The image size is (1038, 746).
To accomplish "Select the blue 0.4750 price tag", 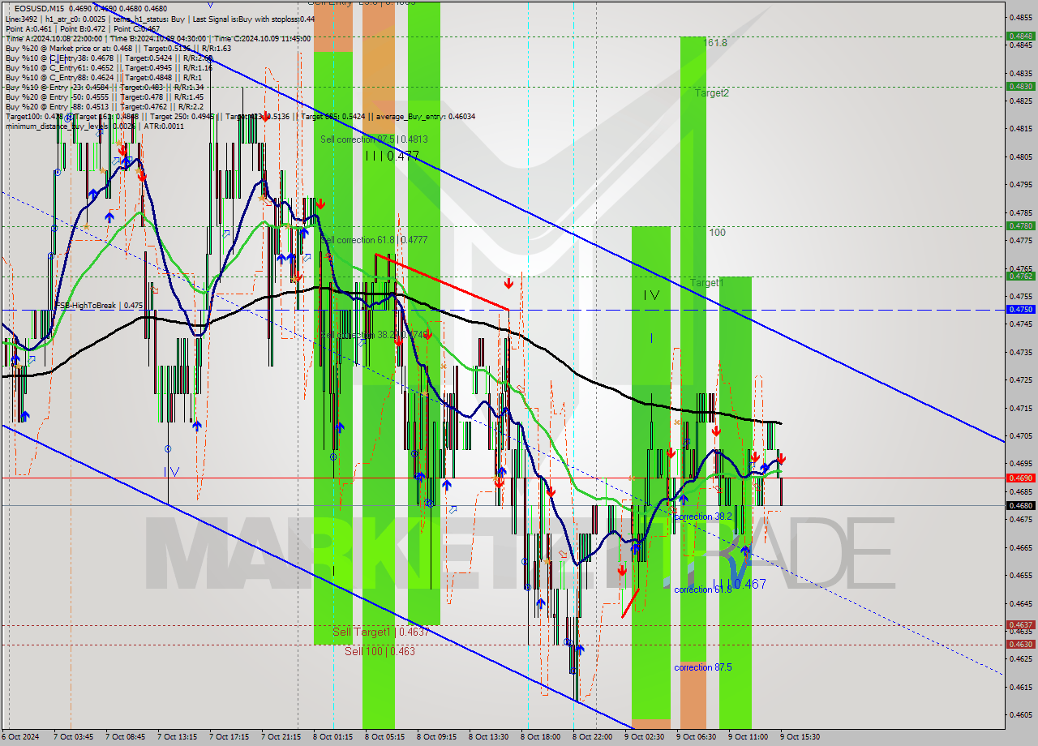I will tap(1019, 309).
